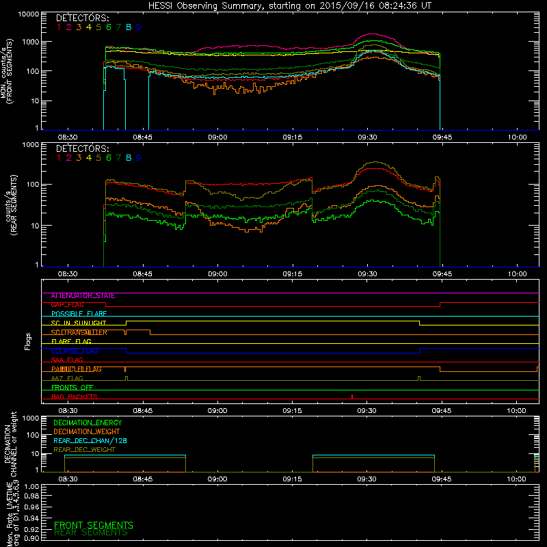The height and width of the screenshot is (547, 547).
Task: Click the FRONT SEGMENTS livetime legend label
Action: click(x=94, y=525)
